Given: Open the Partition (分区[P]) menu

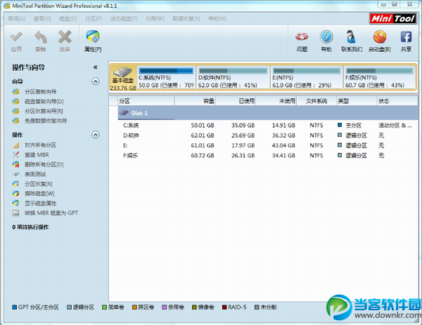Looking at the screenshot, I should pyautogui.click(x=94, y=18).
